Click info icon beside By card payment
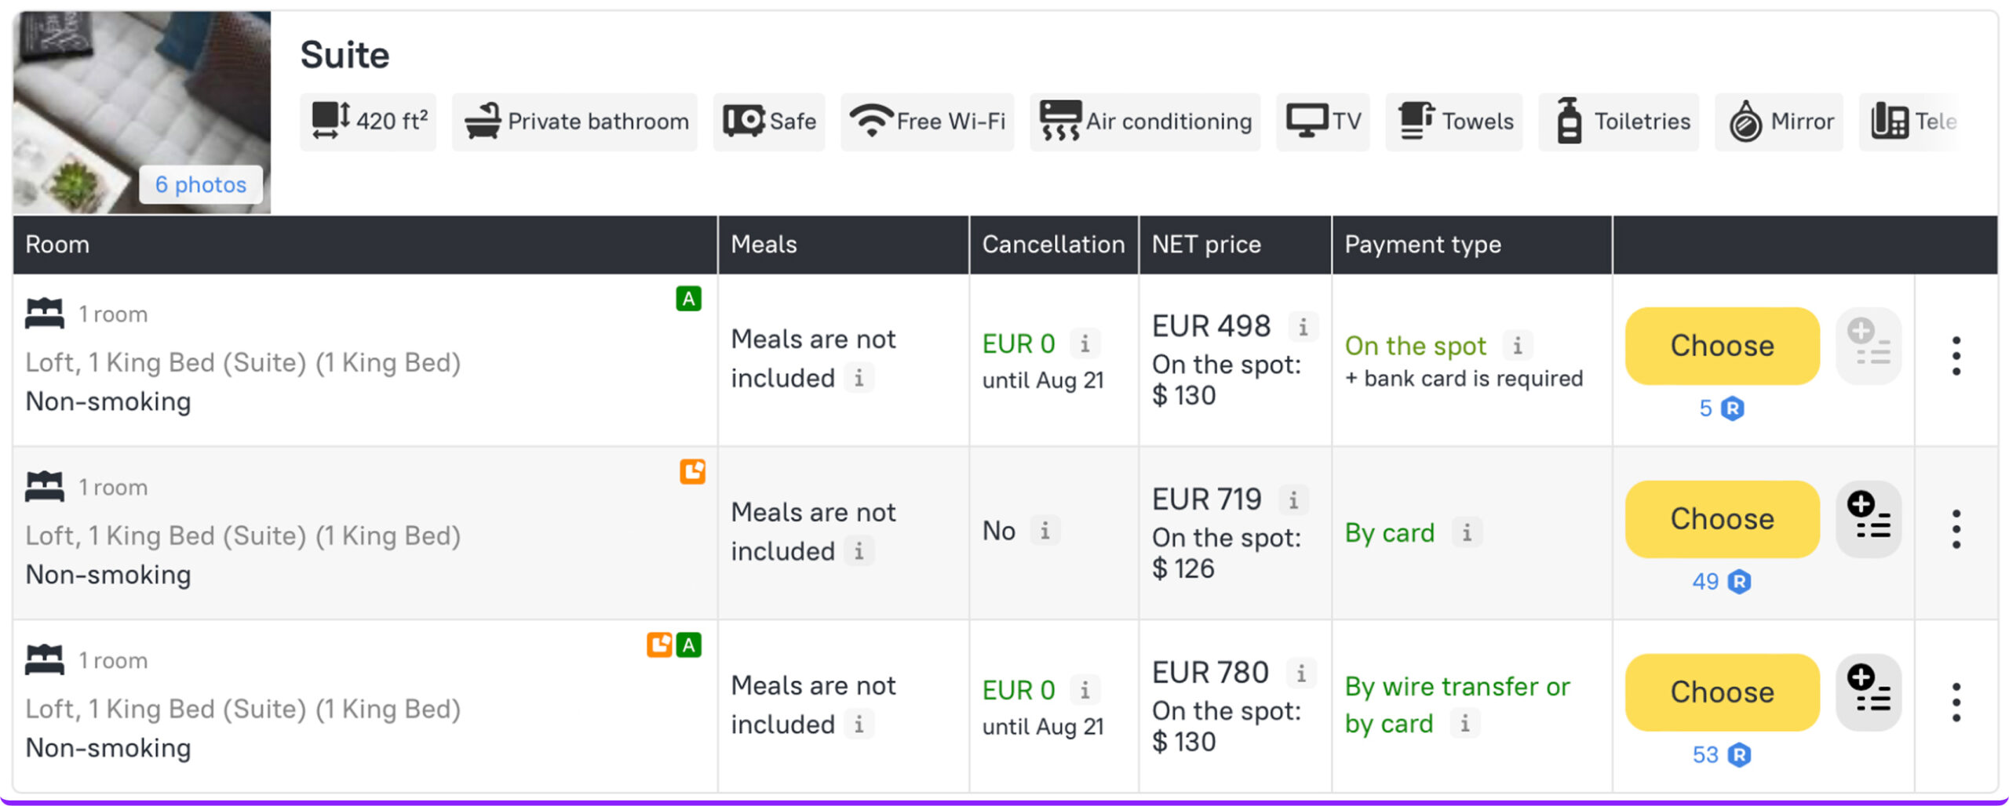Viewport: 2009px width, 806px height. coord(1466,533)
